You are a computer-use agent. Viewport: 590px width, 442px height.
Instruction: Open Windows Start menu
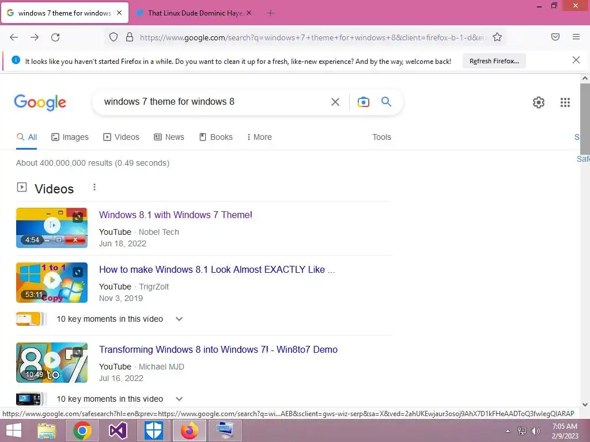(14, 430)
